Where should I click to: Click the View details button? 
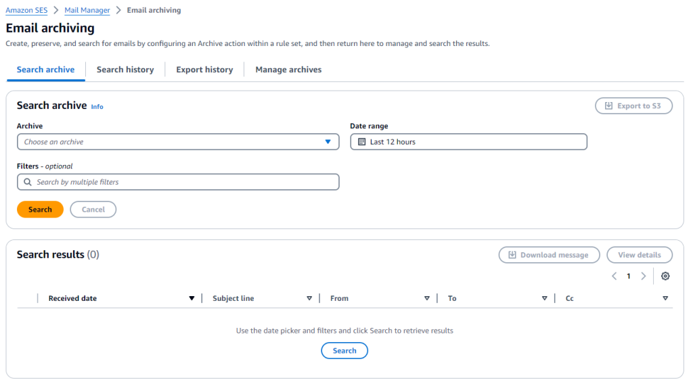(640, 255)
